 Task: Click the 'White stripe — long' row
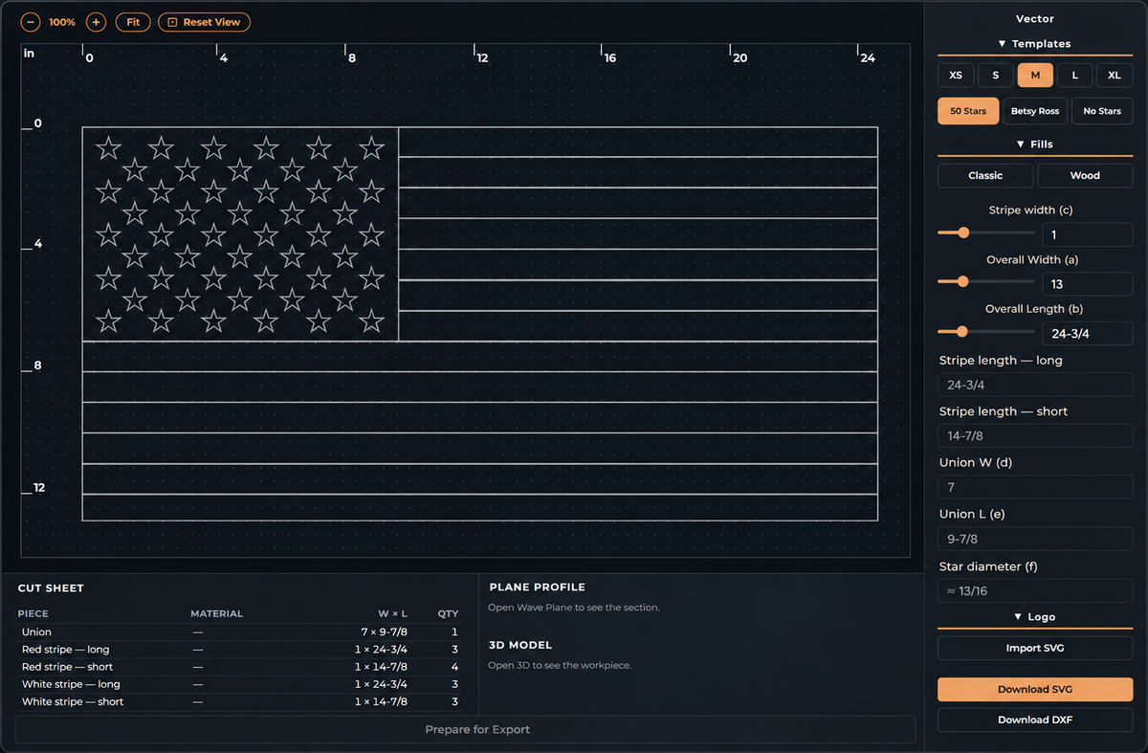pyautogui.click(x=239, y=684)
